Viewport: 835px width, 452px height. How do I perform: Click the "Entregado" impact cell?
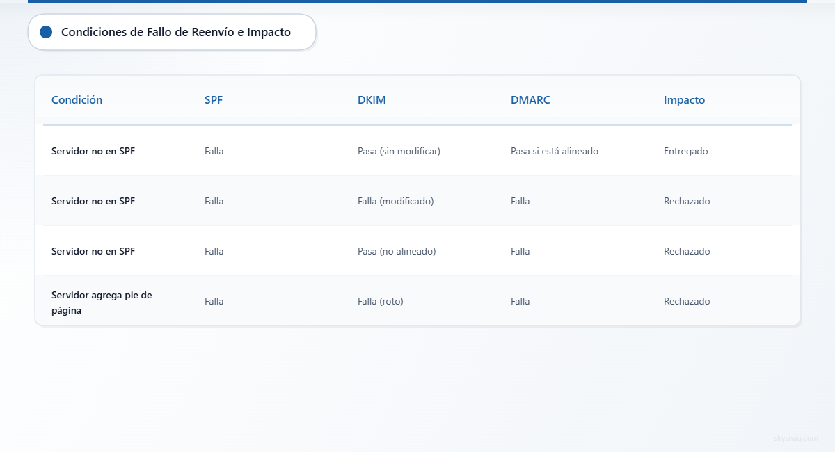pos(686,151)
